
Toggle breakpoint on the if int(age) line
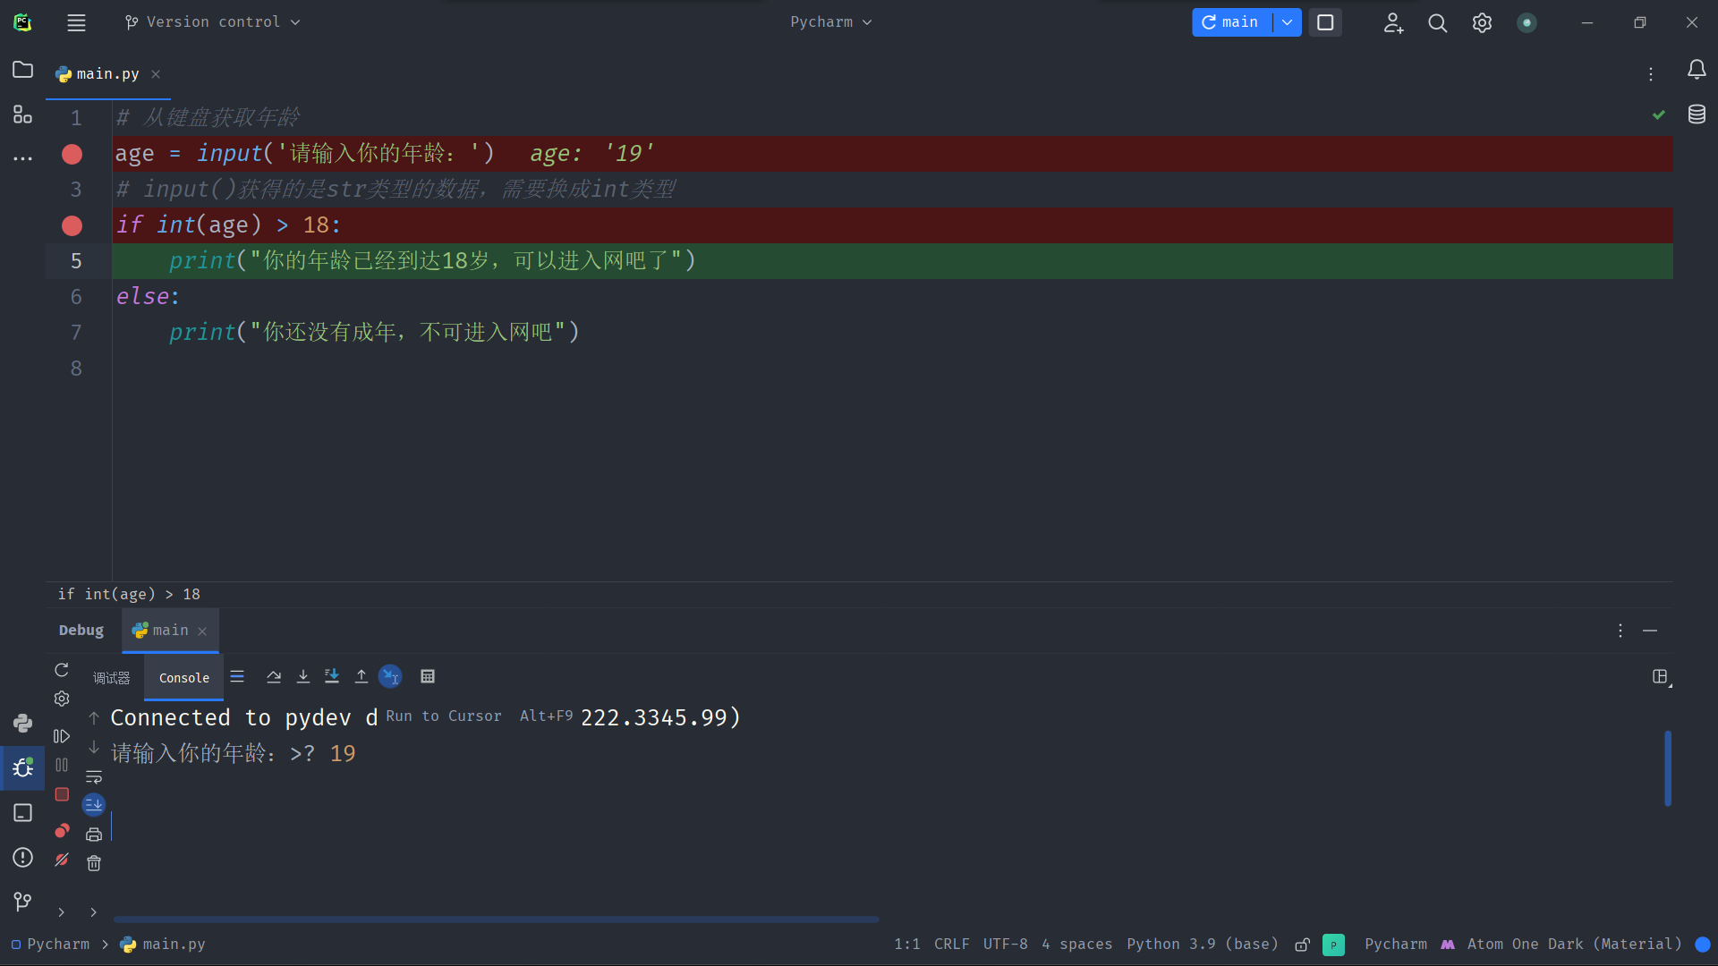tap(72, 225)
